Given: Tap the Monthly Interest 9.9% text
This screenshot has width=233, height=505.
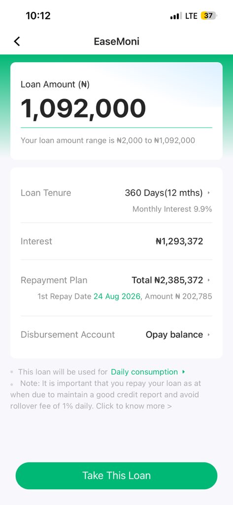Looking at the screenshot, I should (x=172, y=209).
